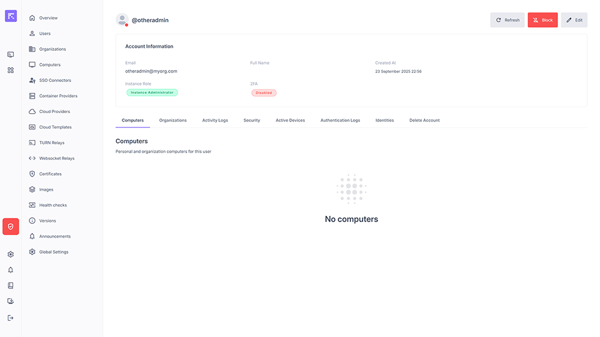Open the Users page in sidebar
600x337 pixels.
45,34
